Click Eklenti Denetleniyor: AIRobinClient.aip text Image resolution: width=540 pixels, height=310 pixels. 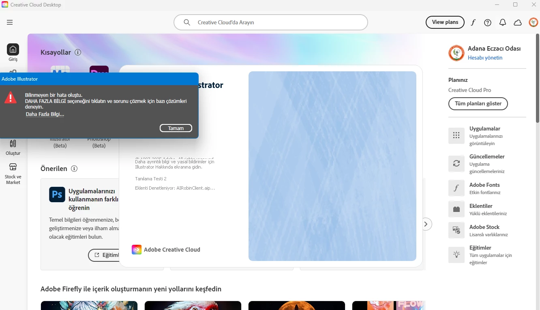[x=175, y=188]
